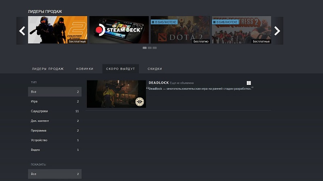Filter by type Игра
This screenshot has height=181, width=323.
pos(55,101)
